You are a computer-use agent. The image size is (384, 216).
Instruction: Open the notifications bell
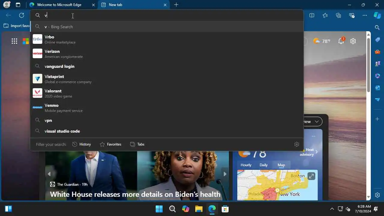341,41
